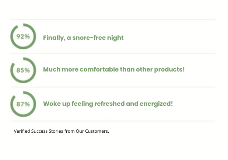Image resolution: width=228 pixels, height=160 pixels.
Task: Click the divider between 85% and 87% rows
Action: tap(113, 87)
